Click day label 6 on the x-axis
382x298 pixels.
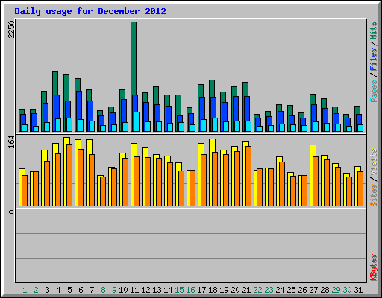(x=81, y=290)
